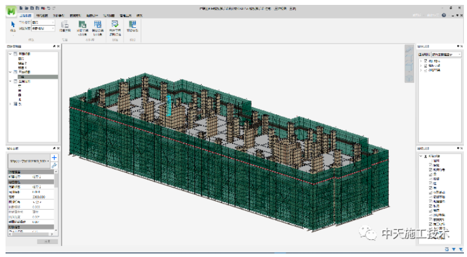The height and width of the screenshot is (257, 467).
Task: Click the horizontal scrollbar under properties list
Action: coord(31,234)
